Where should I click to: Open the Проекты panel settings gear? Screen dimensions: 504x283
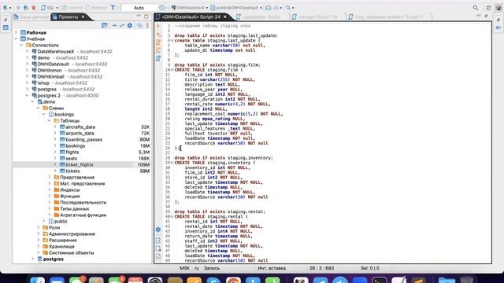tap(130, 25)
